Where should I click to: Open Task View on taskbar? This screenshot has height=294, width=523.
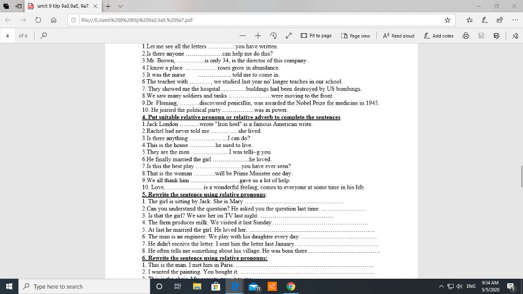[177, 286]
